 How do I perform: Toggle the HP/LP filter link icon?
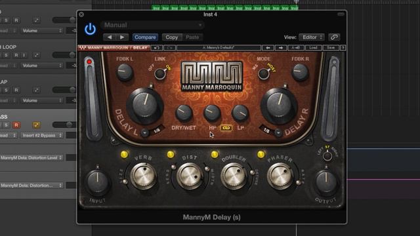click(x=226, y=128)
